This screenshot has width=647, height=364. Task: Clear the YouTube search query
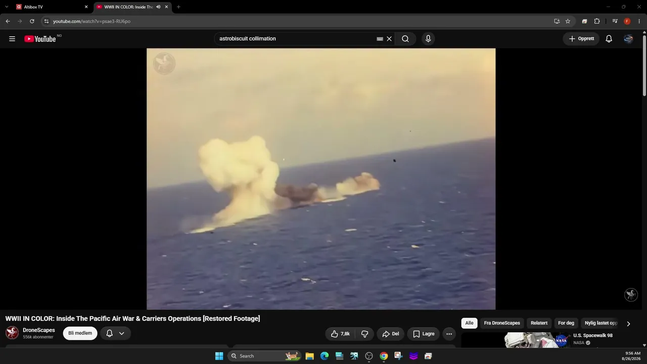click(389, 39)
